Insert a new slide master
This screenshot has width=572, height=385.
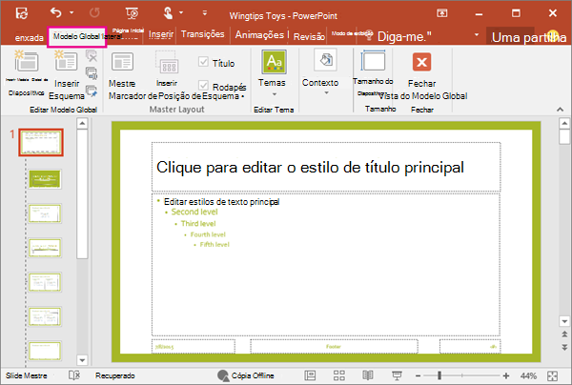tap(27, 61)
